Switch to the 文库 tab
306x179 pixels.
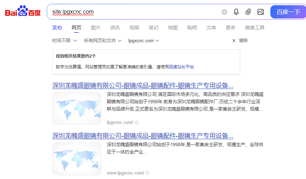pyautogui.click(x=211, y=28)
